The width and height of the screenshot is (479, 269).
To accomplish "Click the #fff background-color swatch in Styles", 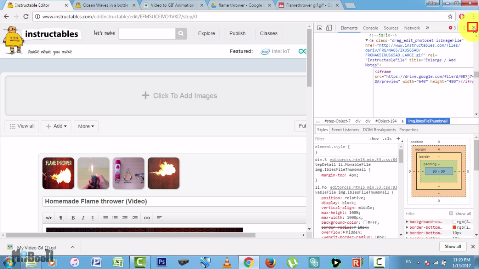I will (365, 222).
